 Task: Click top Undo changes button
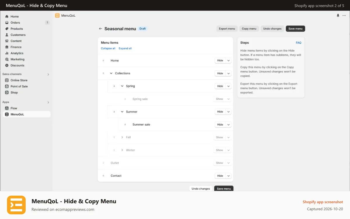point(272,29)
